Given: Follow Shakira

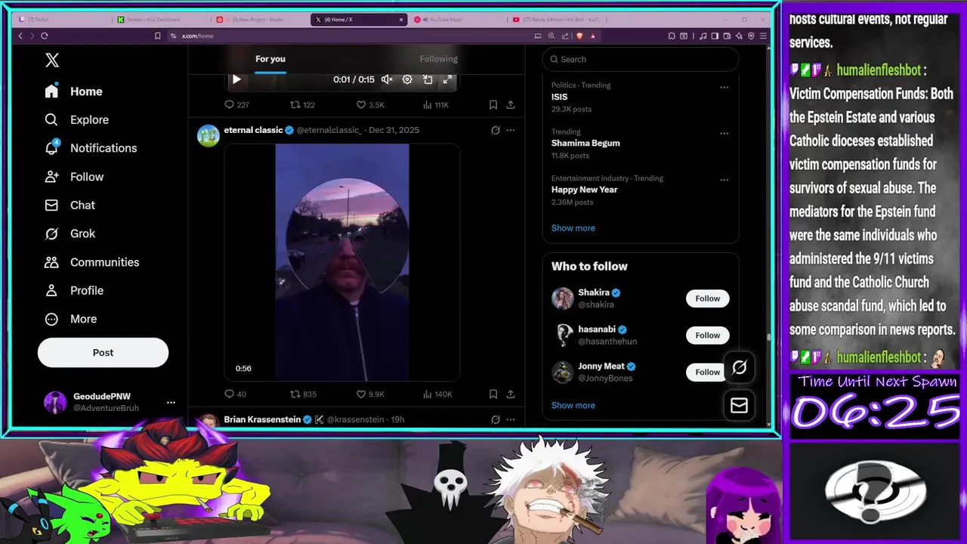Looking at the screenshot, I should tap(707, 298).
